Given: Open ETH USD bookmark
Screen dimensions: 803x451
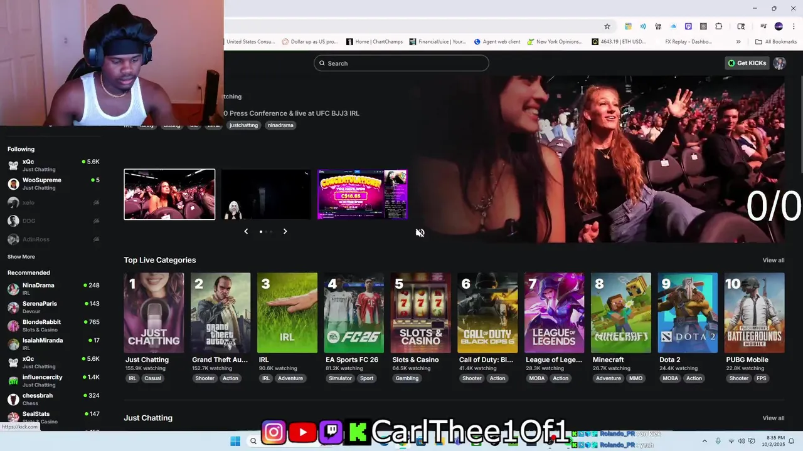Looking at the screenshot, I should [x=619, y=42].
